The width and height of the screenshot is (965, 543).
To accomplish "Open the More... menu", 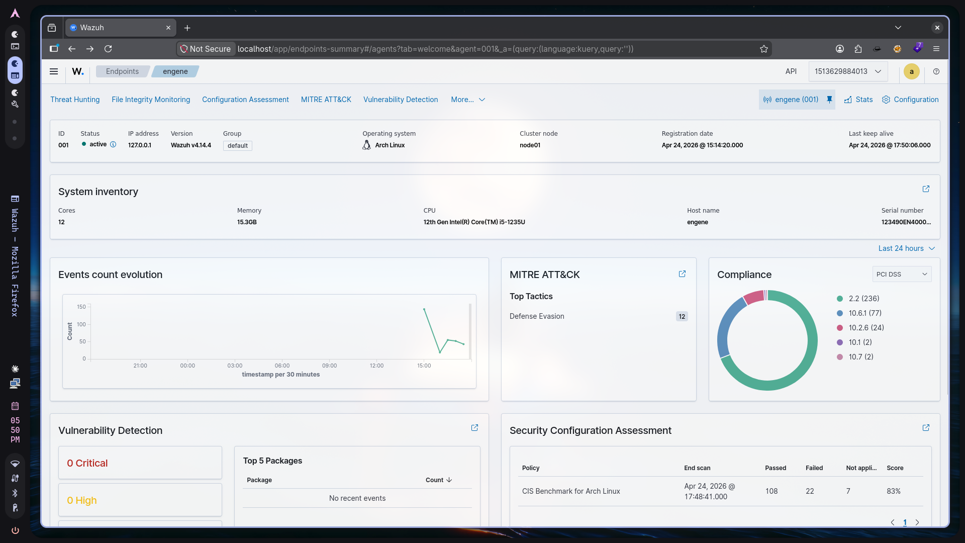I will [467, 100].
